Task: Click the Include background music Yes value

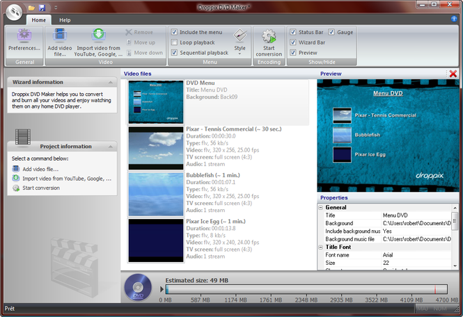Action: 416,231
